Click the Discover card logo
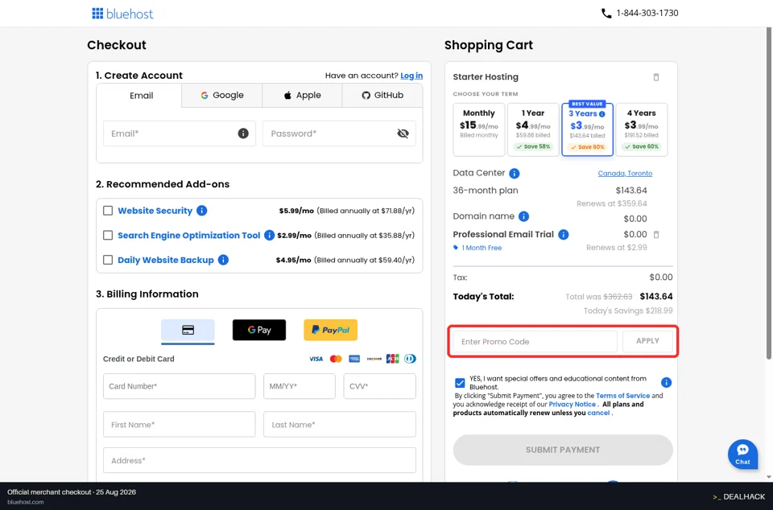773x510 pixels. point(374,359)
